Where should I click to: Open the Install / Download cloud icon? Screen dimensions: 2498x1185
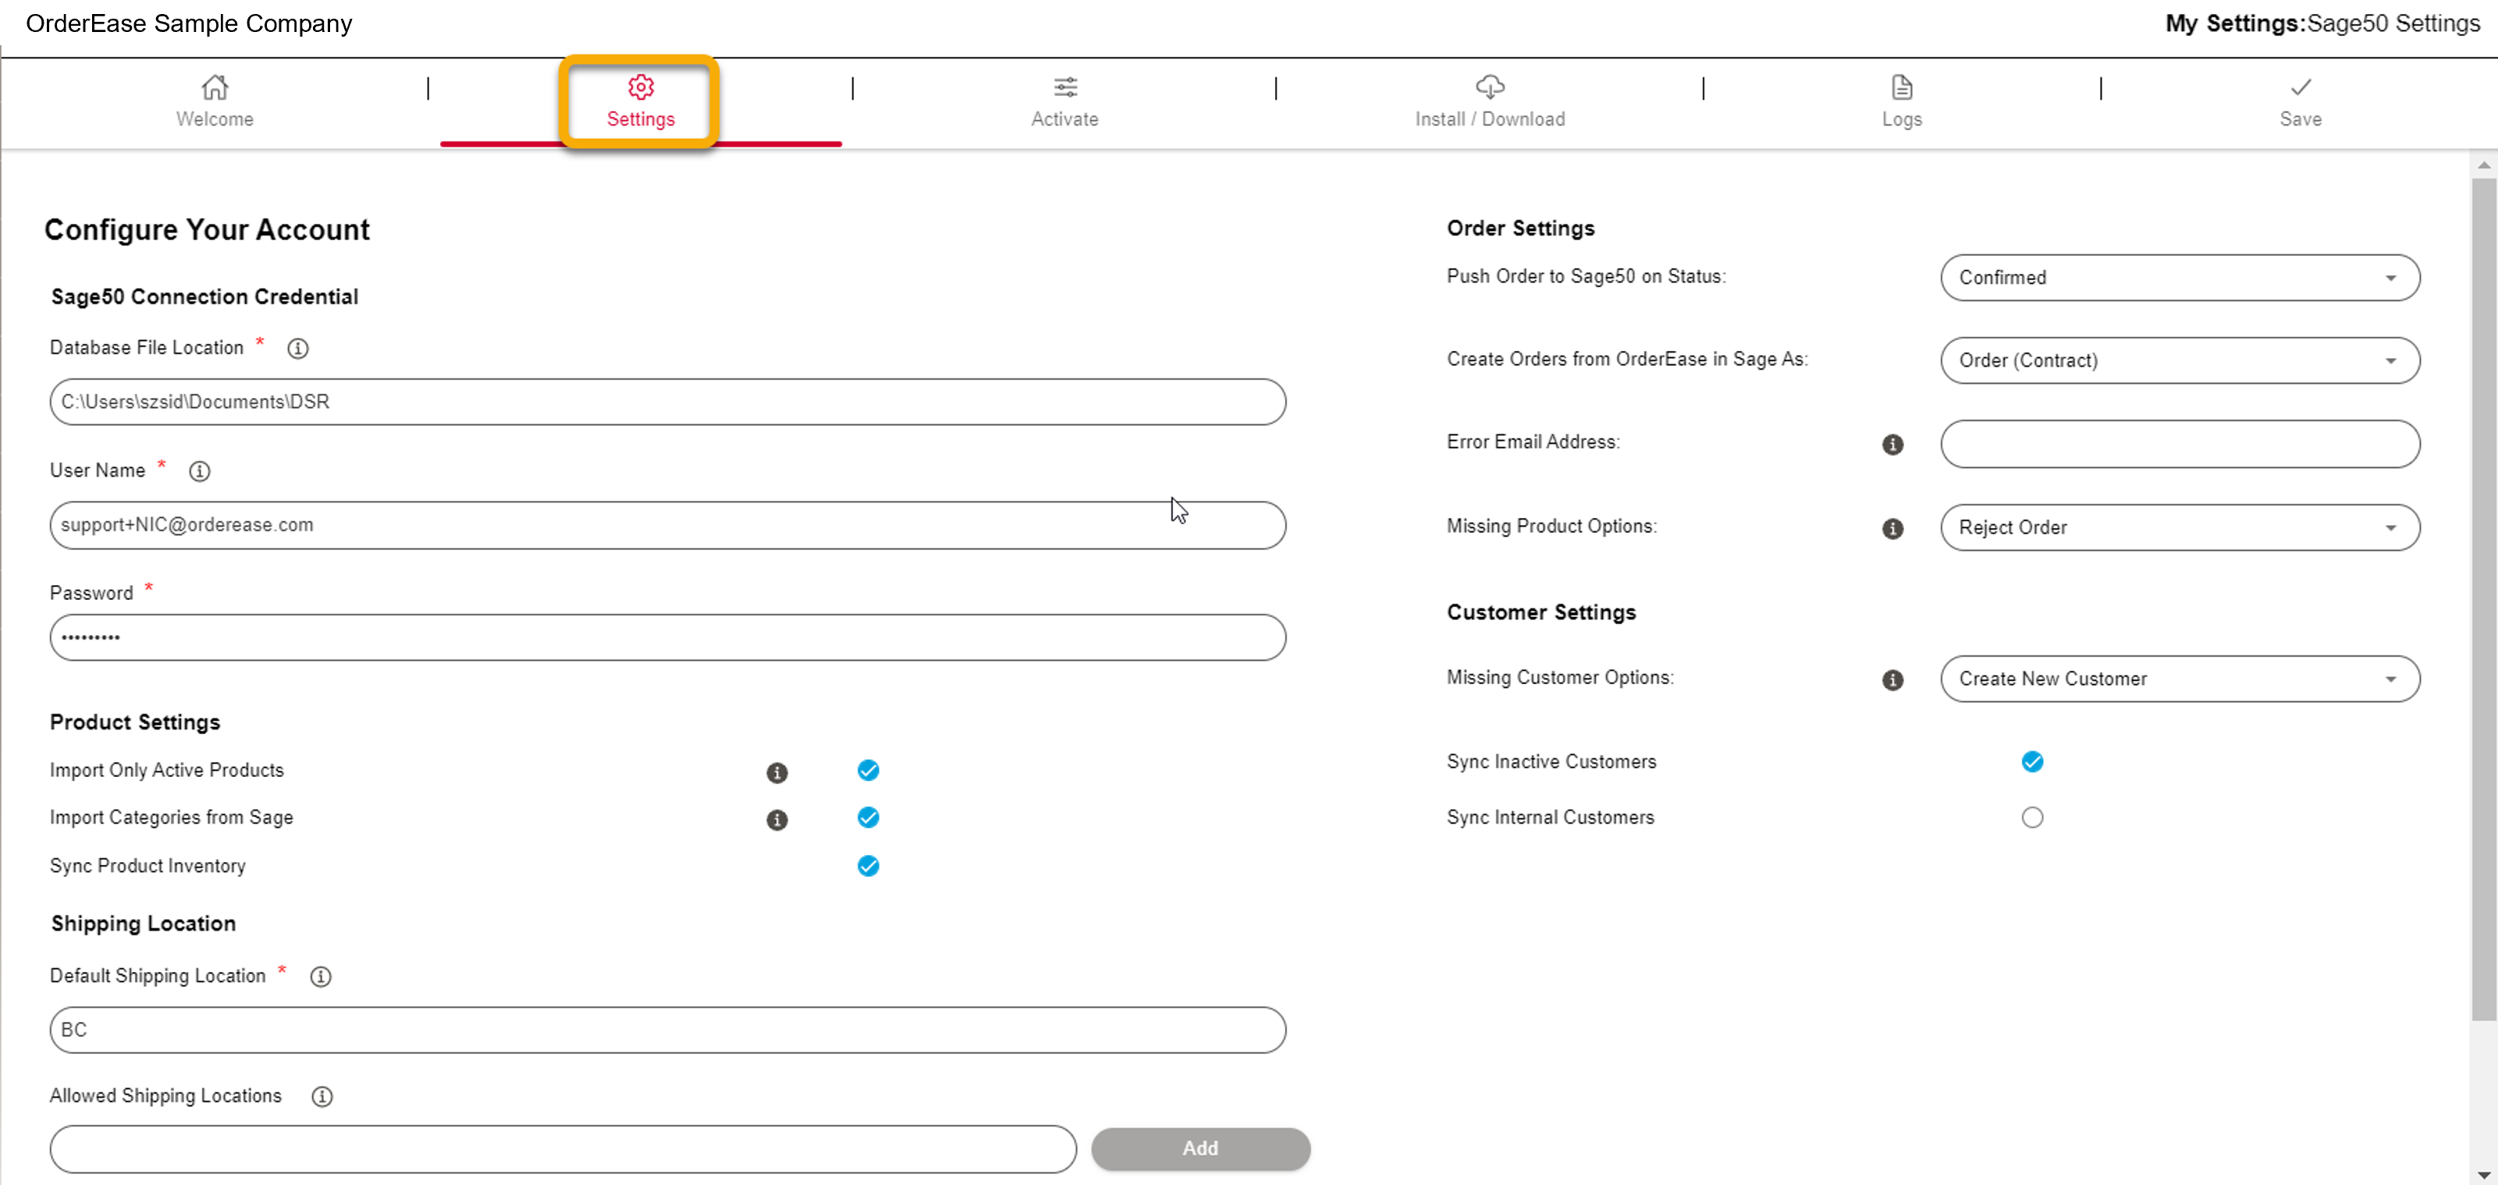pos(1490,87)
